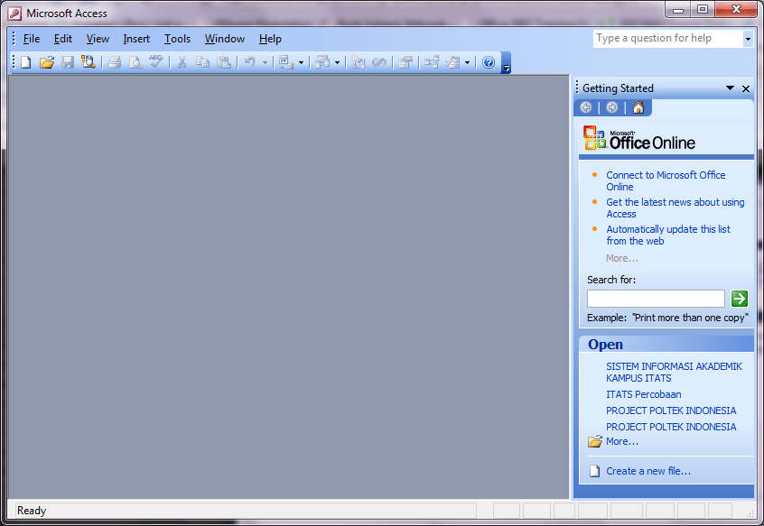Open the OfficeLinks dropdown arrow
This screenshot has height=526, width=764.
301,62
